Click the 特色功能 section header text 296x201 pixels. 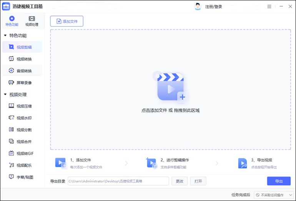18,35
